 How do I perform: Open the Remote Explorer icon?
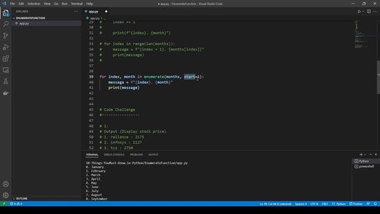6,70
